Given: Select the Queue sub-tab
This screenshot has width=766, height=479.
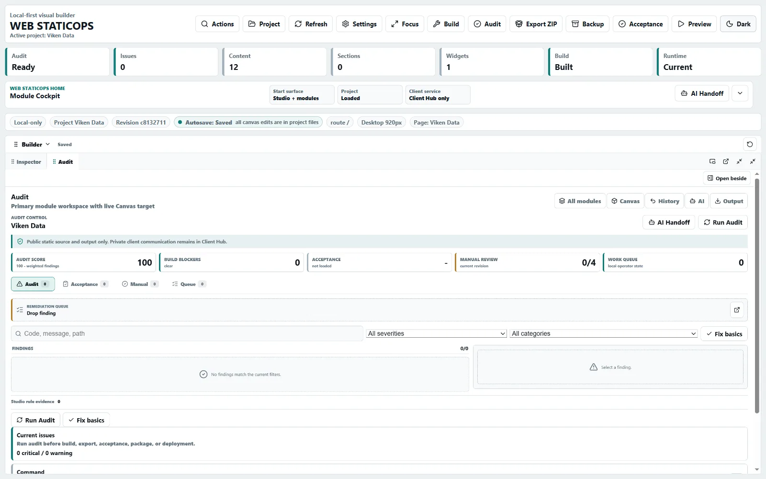Looking at the screenshot, I should click(x=189, y=284).
